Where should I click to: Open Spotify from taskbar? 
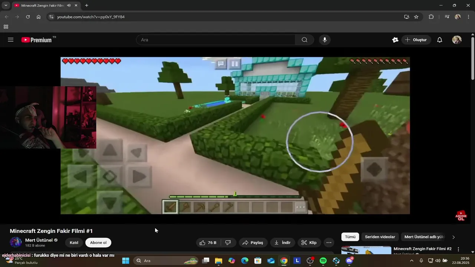click(x=323, y=261)
